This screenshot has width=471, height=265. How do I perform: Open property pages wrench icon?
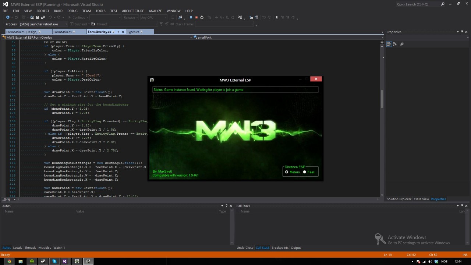tap(402, 44)
